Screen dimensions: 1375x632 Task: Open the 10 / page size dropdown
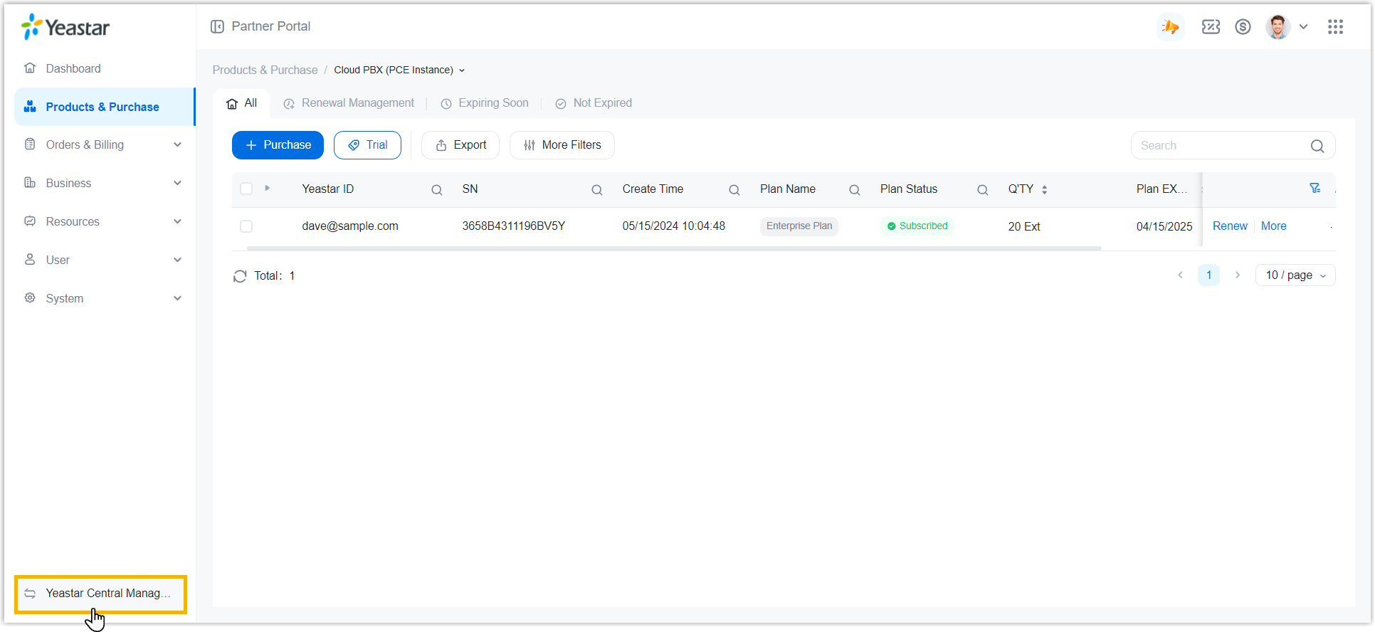pos(1295,275)
